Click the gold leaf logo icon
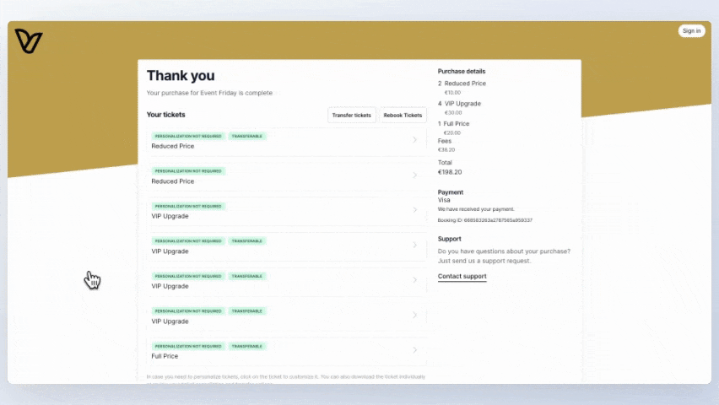Screen dimensions: 719x405 coord(28,41)
